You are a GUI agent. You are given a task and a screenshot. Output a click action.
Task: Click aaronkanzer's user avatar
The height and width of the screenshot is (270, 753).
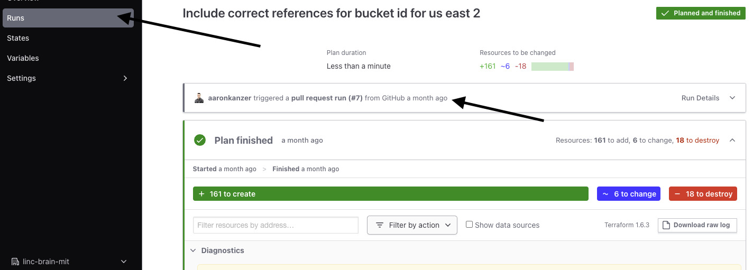pyautogui.click(x=199, y=98)
